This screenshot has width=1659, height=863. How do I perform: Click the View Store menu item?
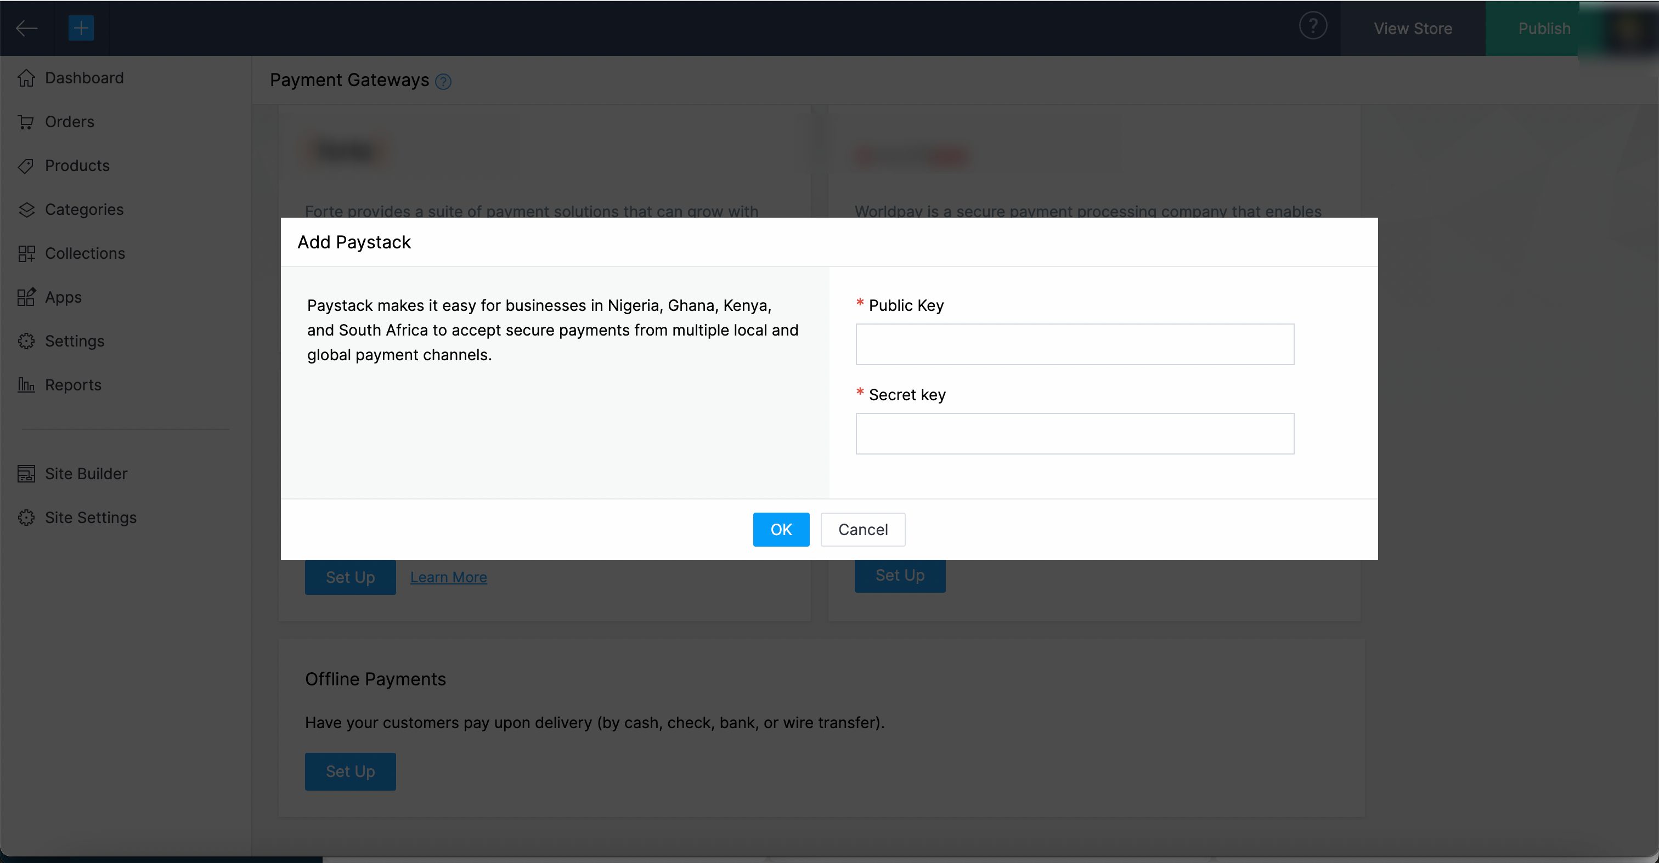point(1413,27)
